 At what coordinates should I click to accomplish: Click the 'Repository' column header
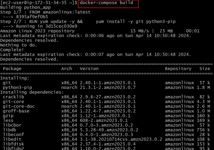tap(178, 69)
